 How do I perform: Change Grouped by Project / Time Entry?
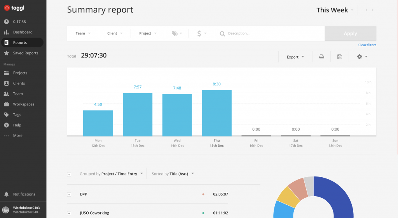pos(112,174)
